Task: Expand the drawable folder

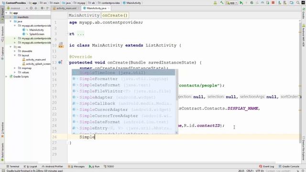Action: (15, 51)
